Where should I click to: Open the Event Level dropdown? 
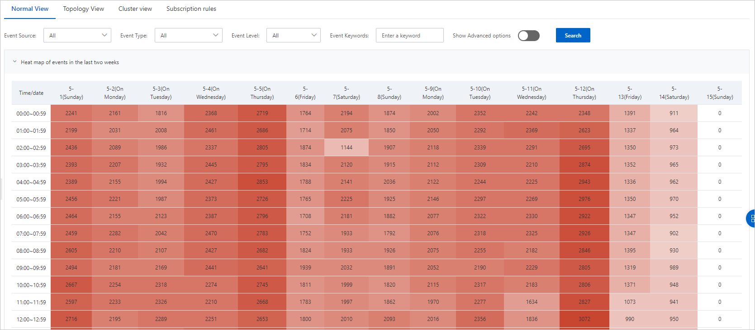[x=294, y=35]
